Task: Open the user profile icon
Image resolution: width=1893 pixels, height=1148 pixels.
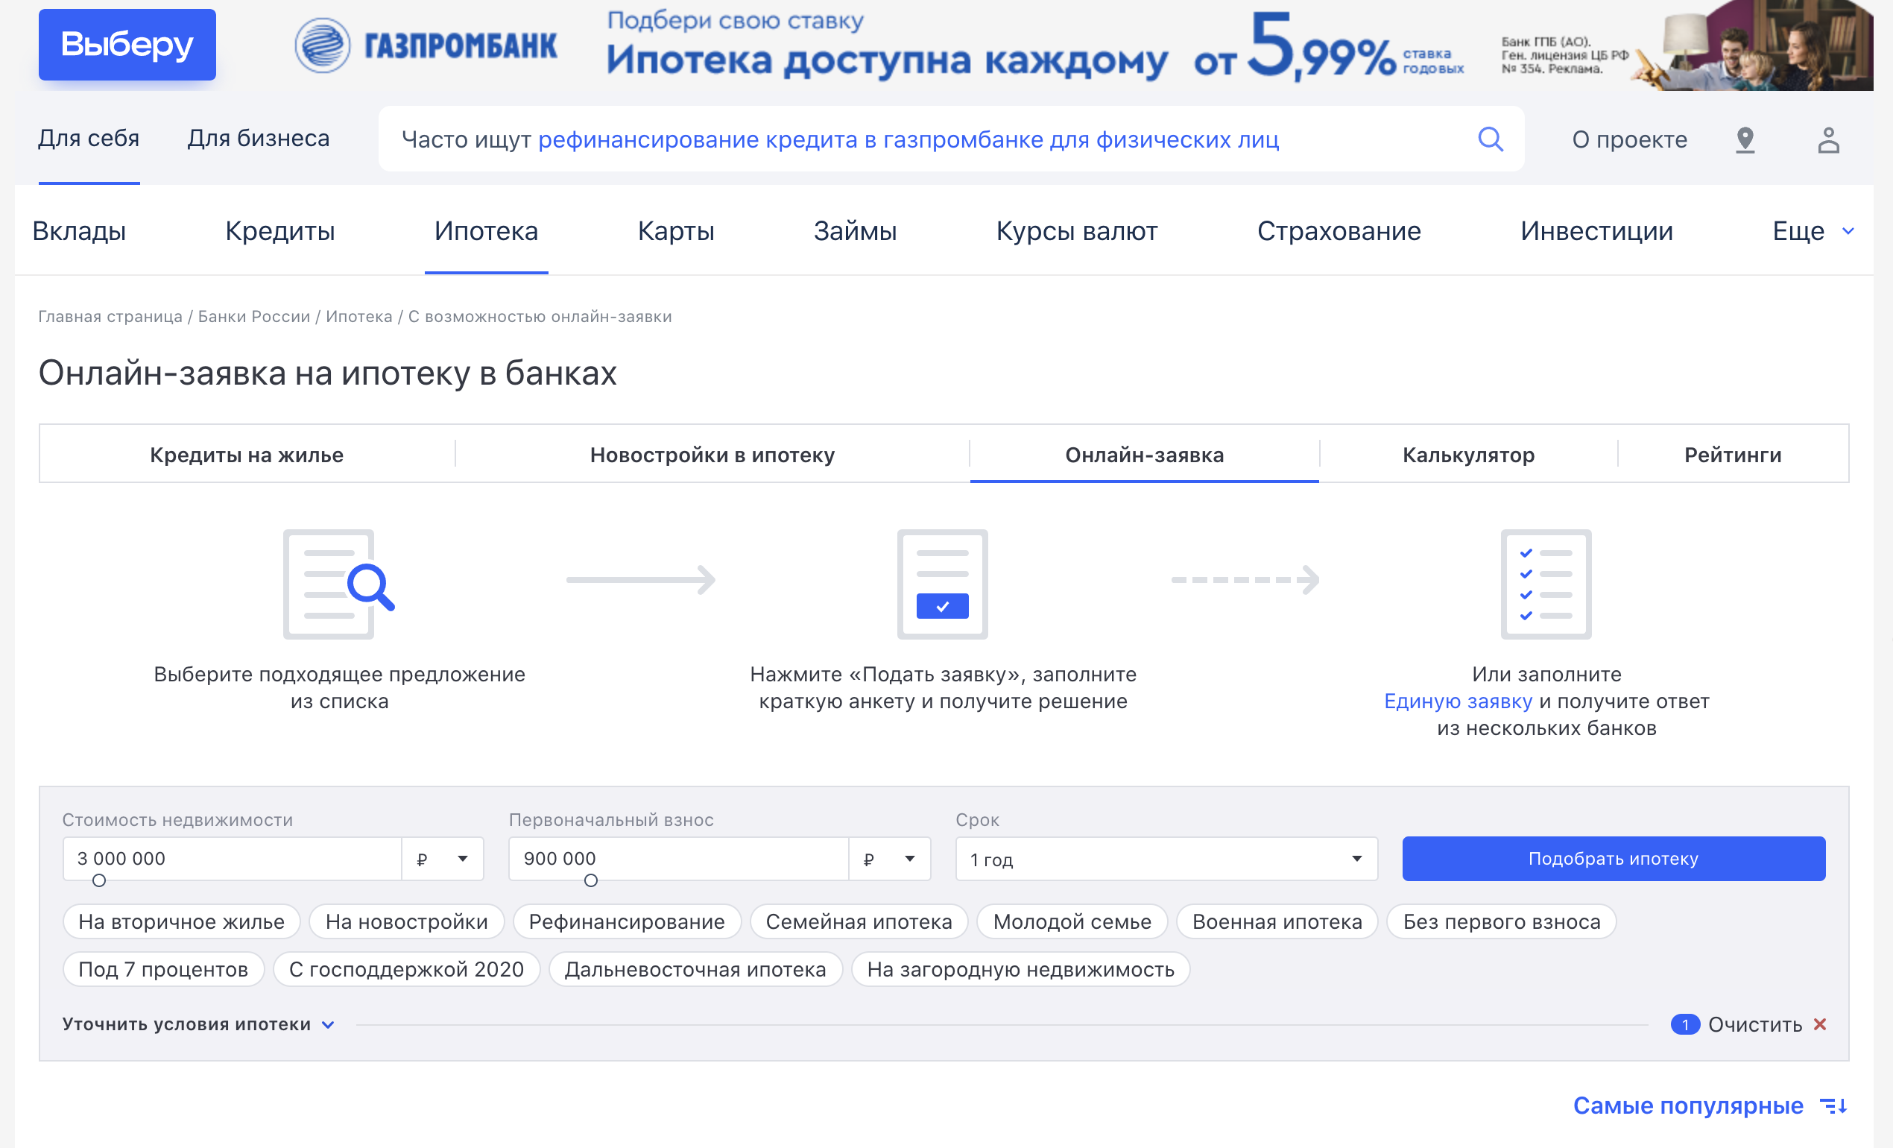Action: point(1828,140)
